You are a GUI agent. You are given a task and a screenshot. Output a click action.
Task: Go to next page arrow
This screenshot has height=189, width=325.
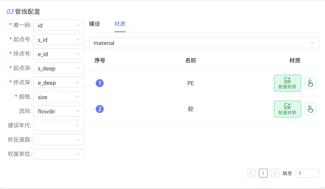[275, 173]
